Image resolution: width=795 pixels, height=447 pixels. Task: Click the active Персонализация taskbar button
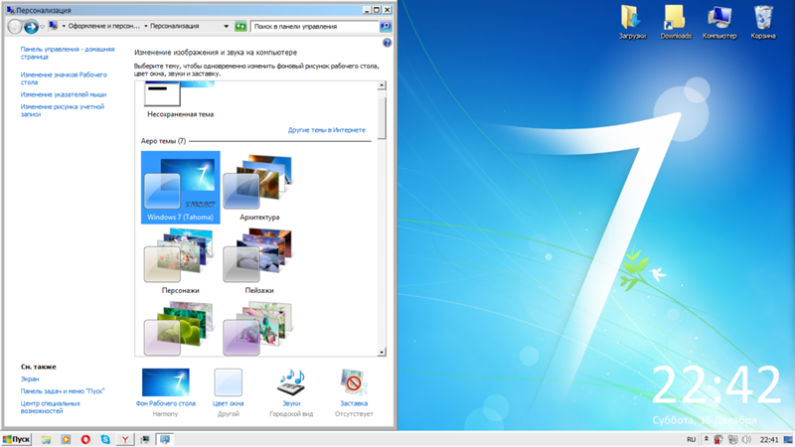[164, 439]
